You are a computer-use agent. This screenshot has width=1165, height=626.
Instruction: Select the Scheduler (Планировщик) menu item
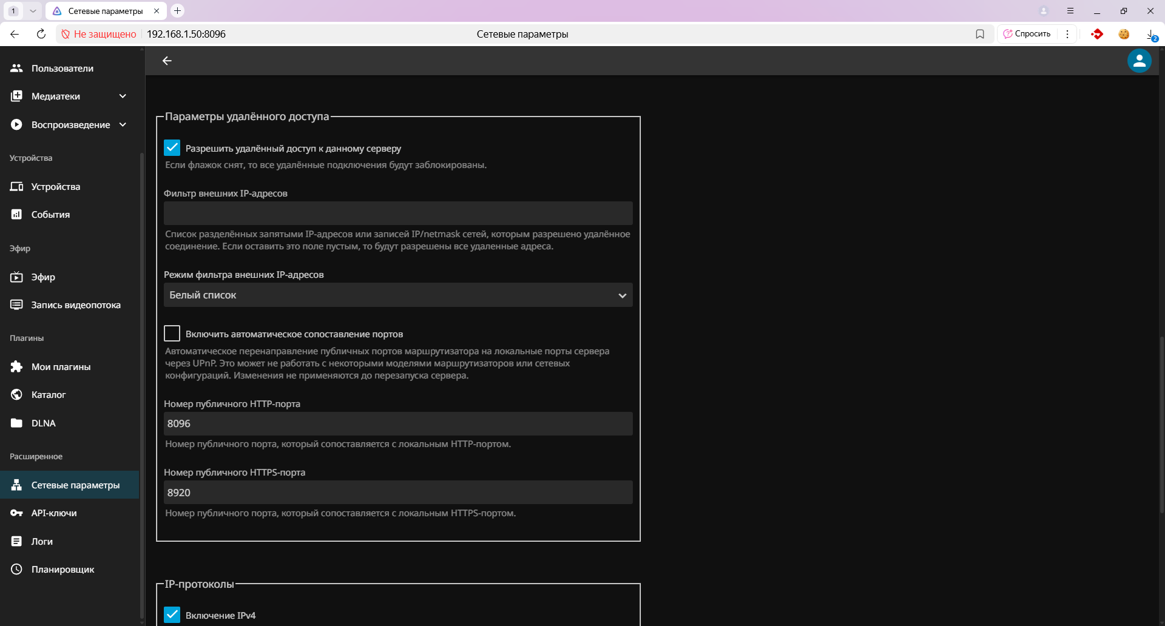pos(62,570)
